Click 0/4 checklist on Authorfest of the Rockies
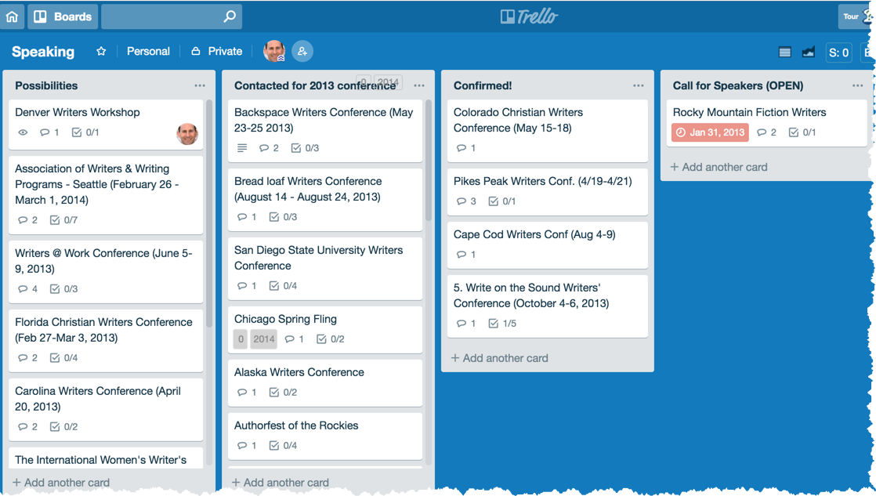Image resolution: width=876 pixels, height=496 pixels. point(283,446)
